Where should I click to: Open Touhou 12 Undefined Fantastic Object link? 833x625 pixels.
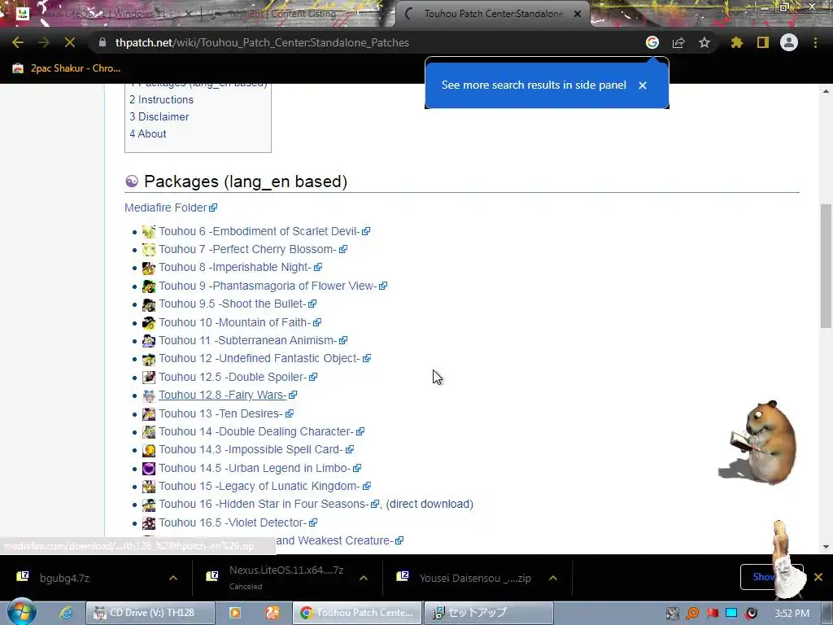coord(264,358)
